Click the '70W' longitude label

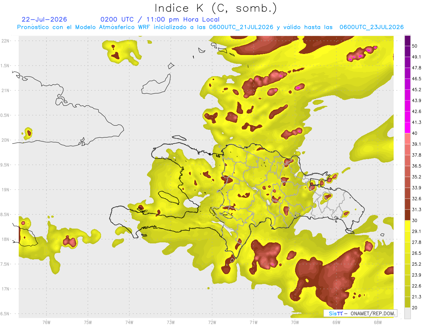coord(295,322)
